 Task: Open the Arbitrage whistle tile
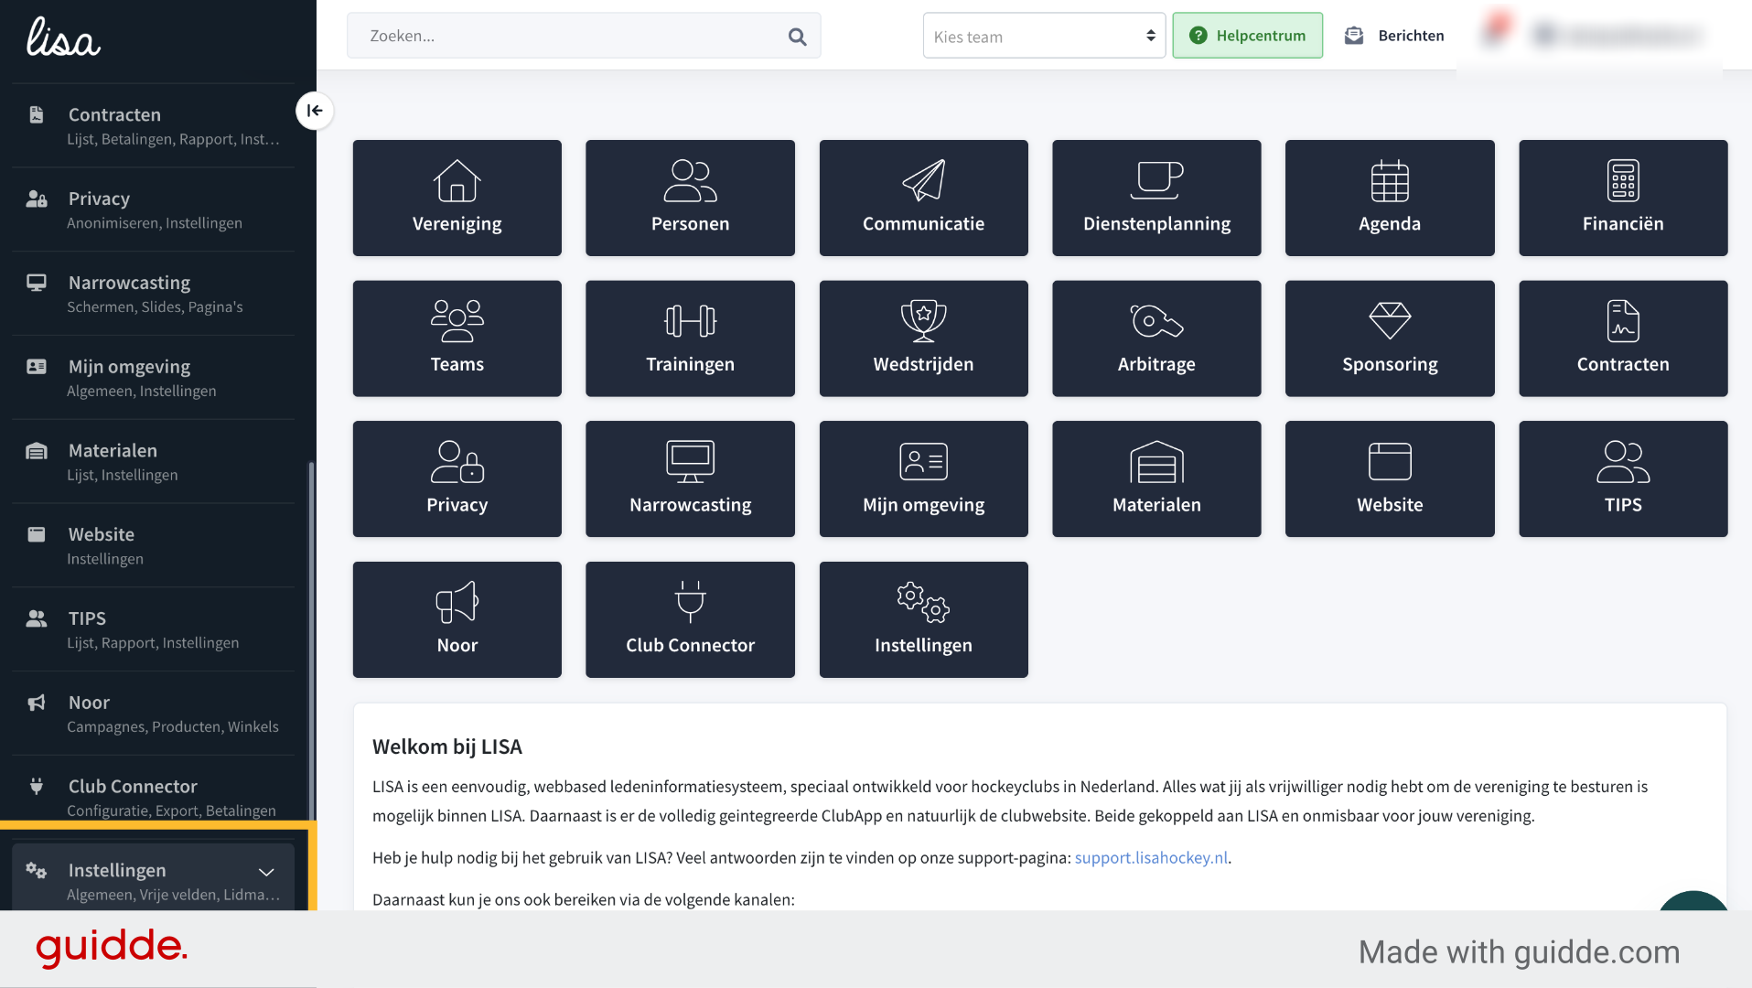pyautogui.click(x=1156, y=338)
